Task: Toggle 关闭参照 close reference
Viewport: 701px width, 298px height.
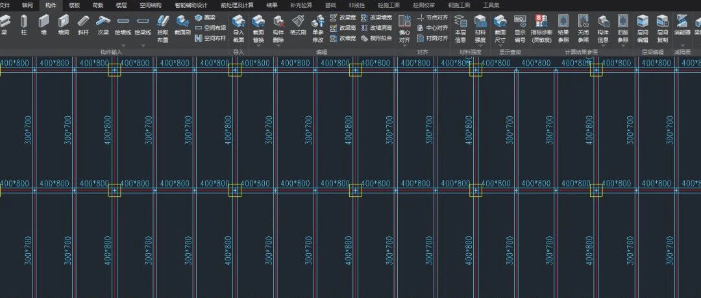Action: coord(583,29)
